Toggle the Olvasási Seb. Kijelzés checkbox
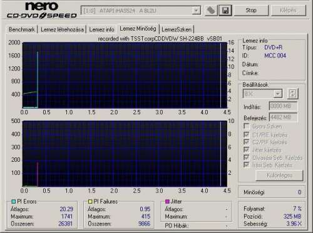Image resolution: width=313 pixels, height=233 pixels. (247, 157)
